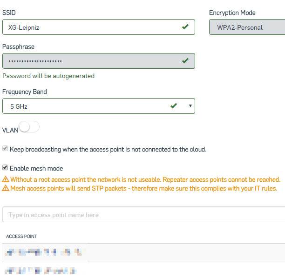
Task: Toggle the VLAN switch
Action: tap(29, 127)
